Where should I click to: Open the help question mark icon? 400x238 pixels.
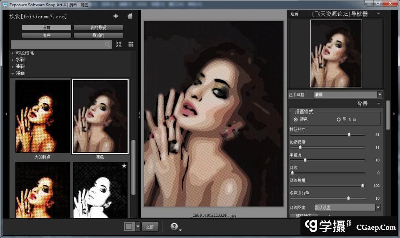[174, 227]
